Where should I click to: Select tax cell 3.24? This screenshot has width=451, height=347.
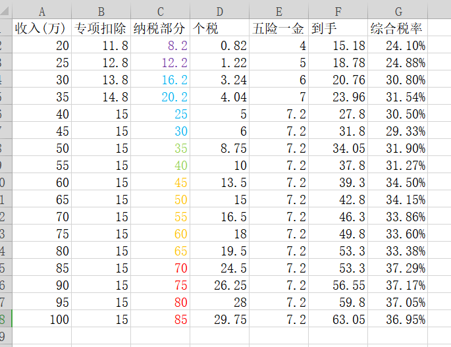tap(219, 79)
